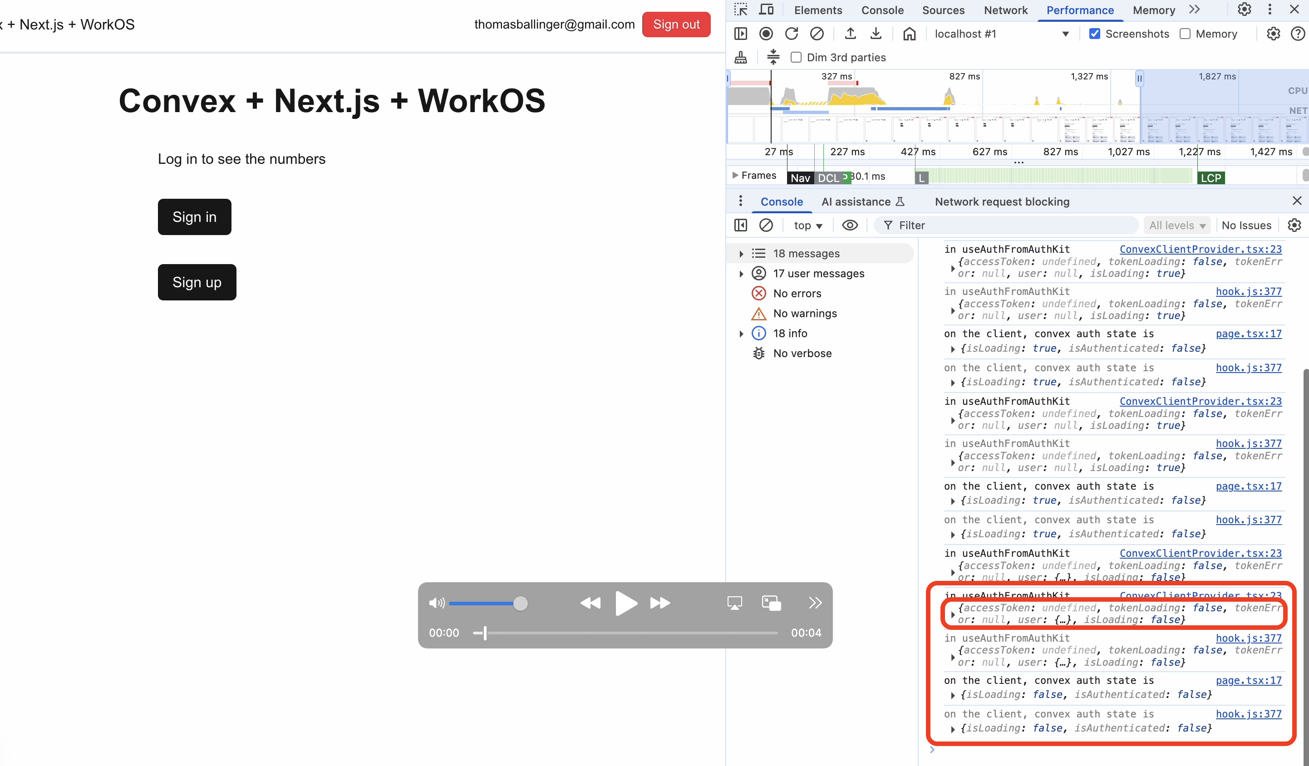Switch to the Elements tab
This screenshot has width=1309, height=766.
[817, 10]
